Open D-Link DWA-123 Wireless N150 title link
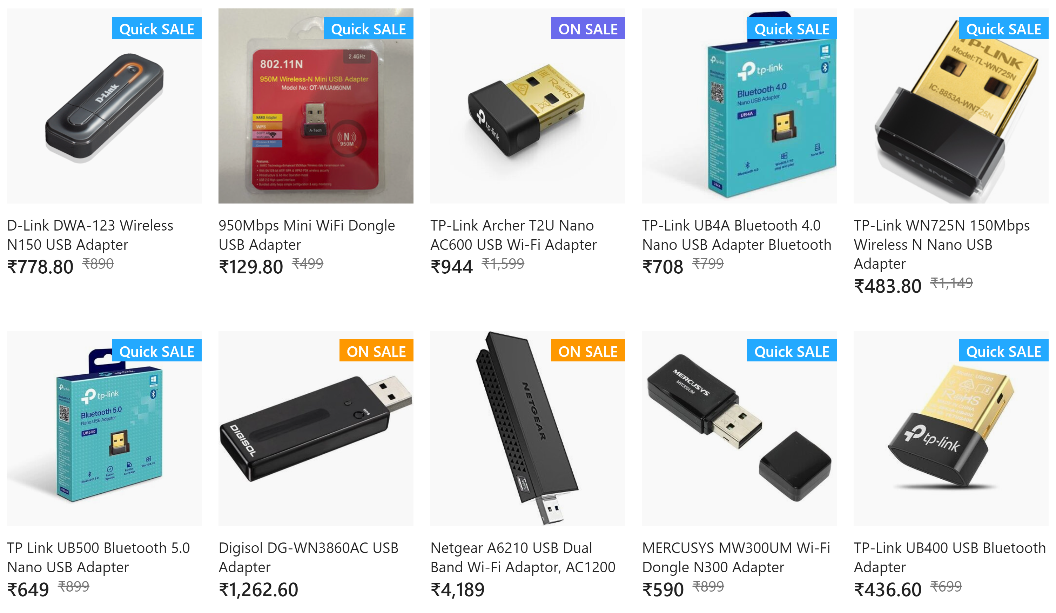This screenshot has height=613, width=1056. [x=90, y=235]
